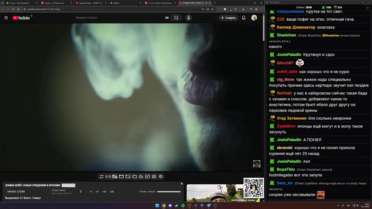
Task: Open the on-screen keyboard in search box
Action: point(167,18)
